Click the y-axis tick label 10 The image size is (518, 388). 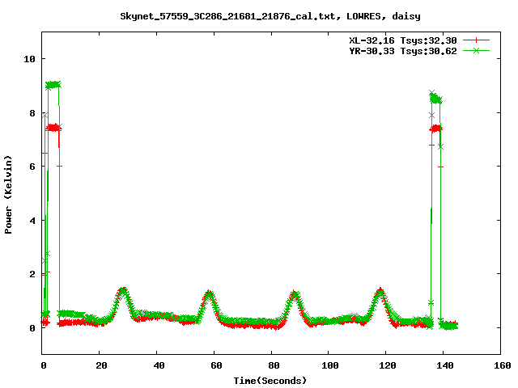28,59
